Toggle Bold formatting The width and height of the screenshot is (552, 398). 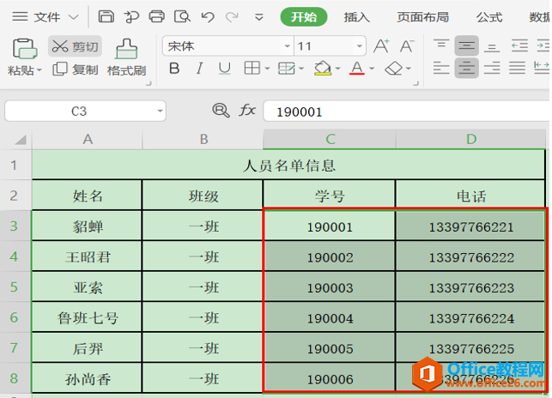pyautogui.click(x=174, y=69)
